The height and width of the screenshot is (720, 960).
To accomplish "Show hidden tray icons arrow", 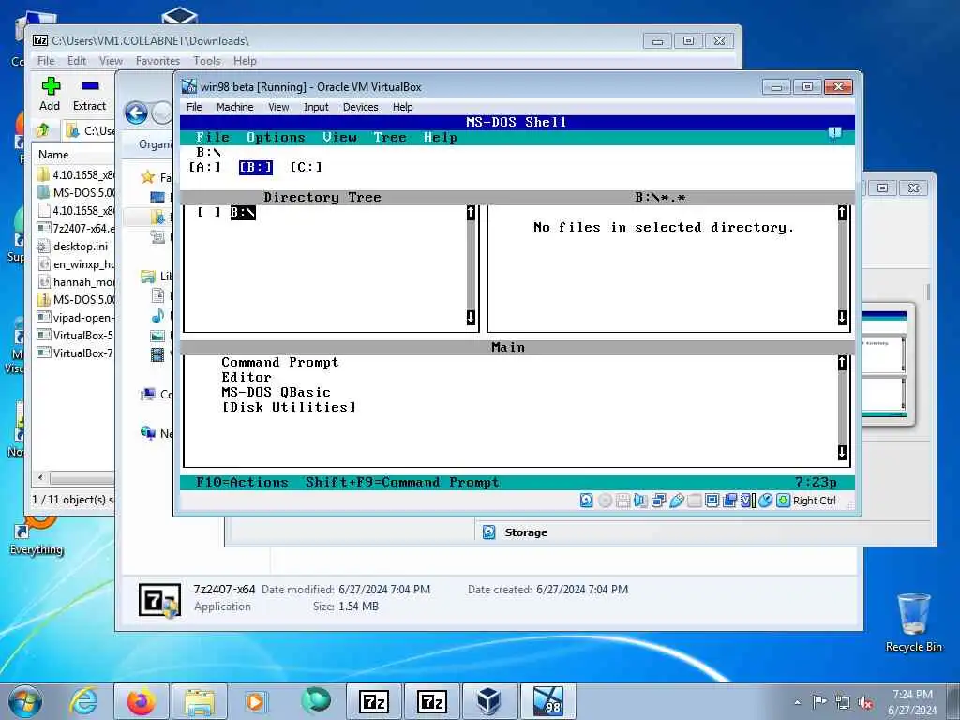I will (x=797, y=703).
